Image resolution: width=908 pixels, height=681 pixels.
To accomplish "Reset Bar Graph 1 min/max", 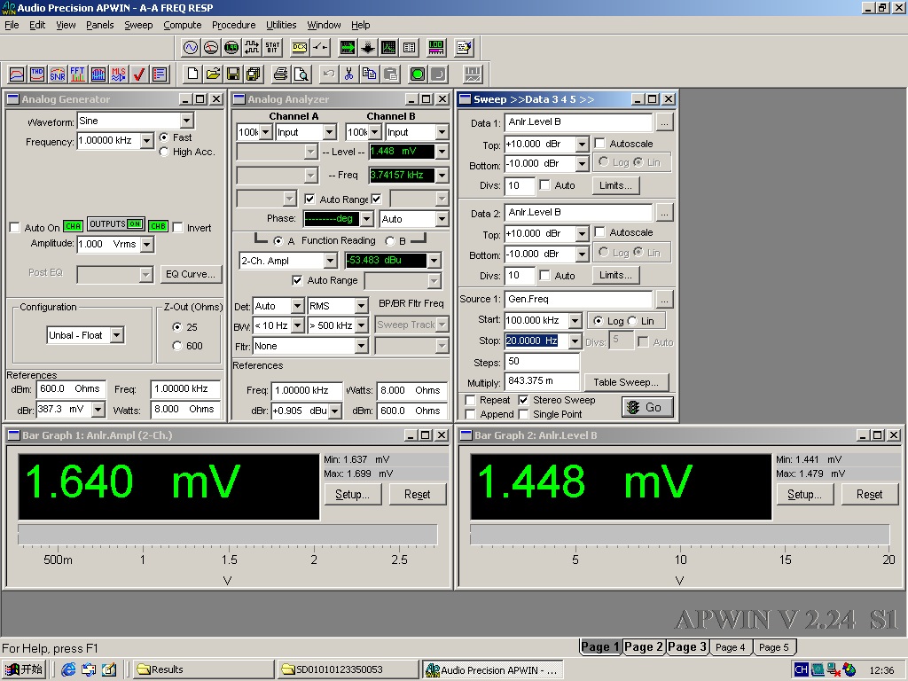I will click(x=417, y=495).
